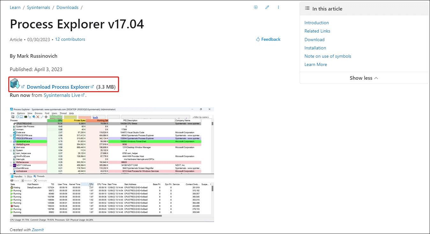
Task: Collapse the article outline with Show less
Action: coord(364,78)
